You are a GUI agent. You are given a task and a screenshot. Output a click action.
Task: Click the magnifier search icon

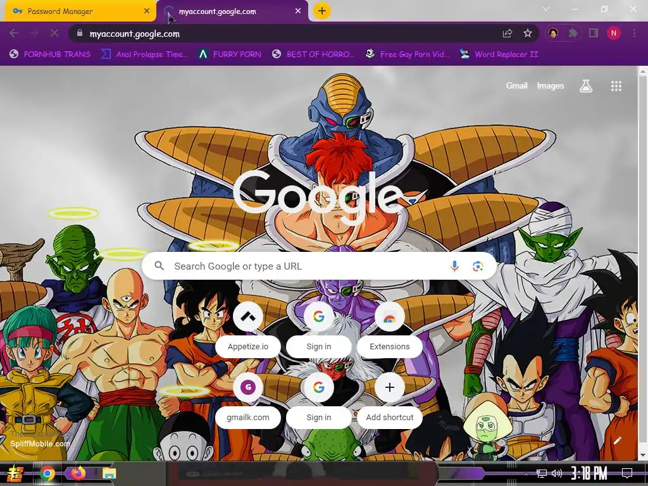tap(159, 266)
